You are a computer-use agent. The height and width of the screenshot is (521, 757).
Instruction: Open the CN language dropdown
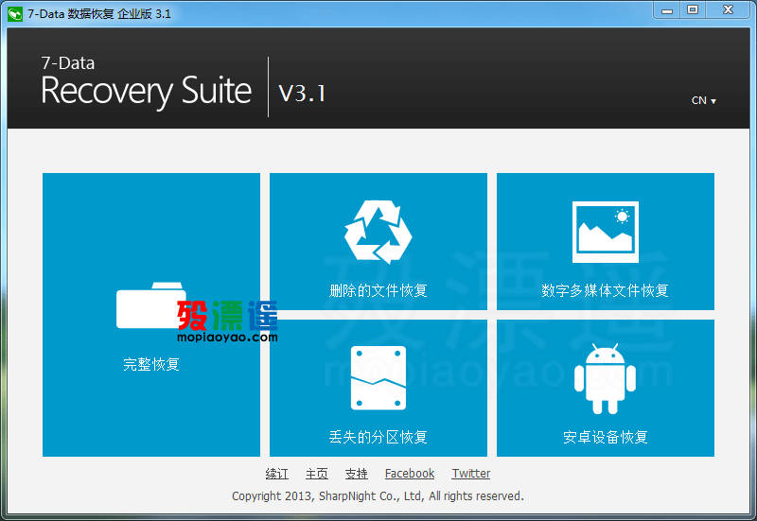pos(703,100)
